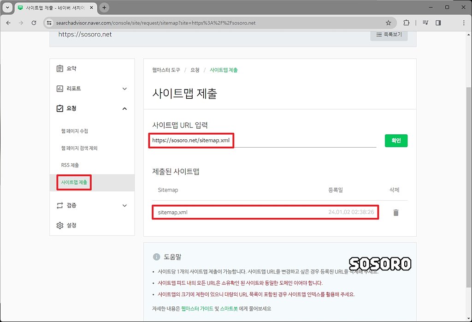This screenshot has width=472, height=322.
Task: Click the 삭제 column header
Action: tap(395, 190)
